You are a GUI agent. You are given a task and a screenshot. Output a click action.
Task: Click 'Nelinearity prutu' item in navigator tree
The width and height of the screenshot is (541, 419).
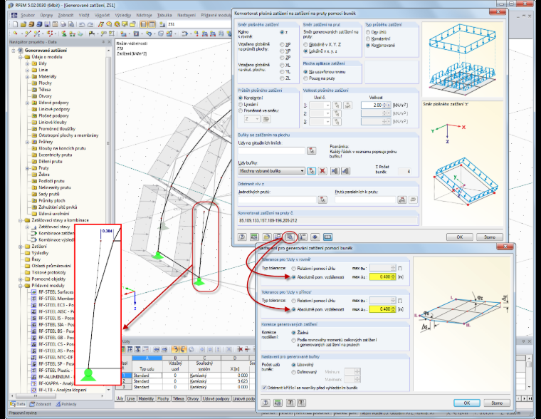tap(55, 187)
